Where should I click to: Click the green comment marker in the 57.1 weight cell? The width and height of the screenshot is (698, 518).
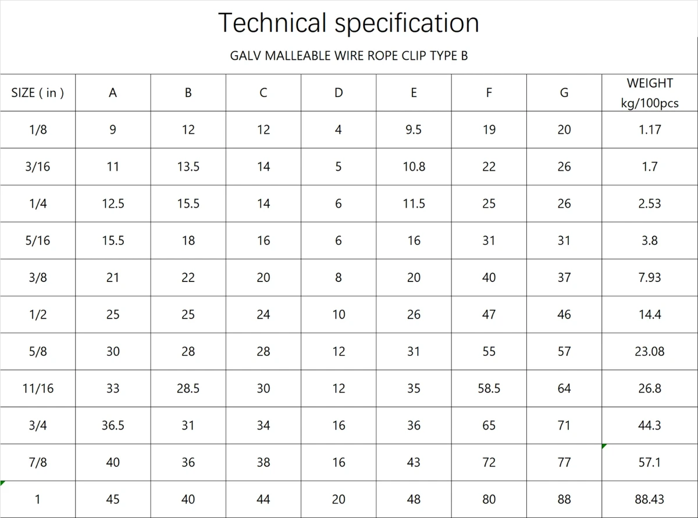pos(604,446)
